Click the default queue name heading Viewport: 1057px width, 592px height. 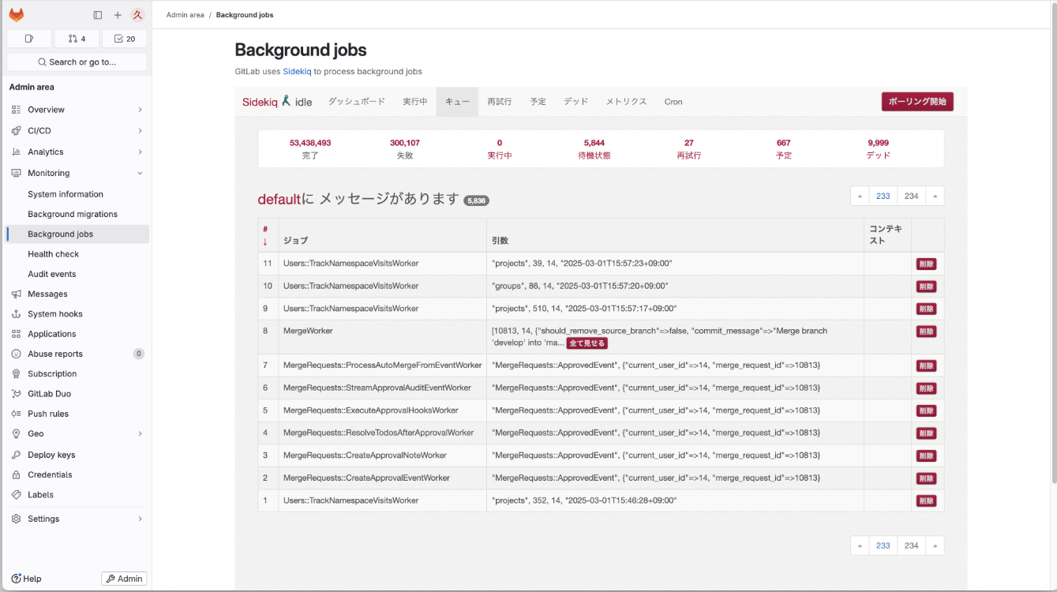(x=279, y=200)
